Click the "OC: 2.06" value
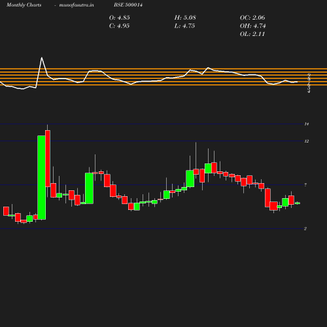327x327 pixels. [252, 18]
